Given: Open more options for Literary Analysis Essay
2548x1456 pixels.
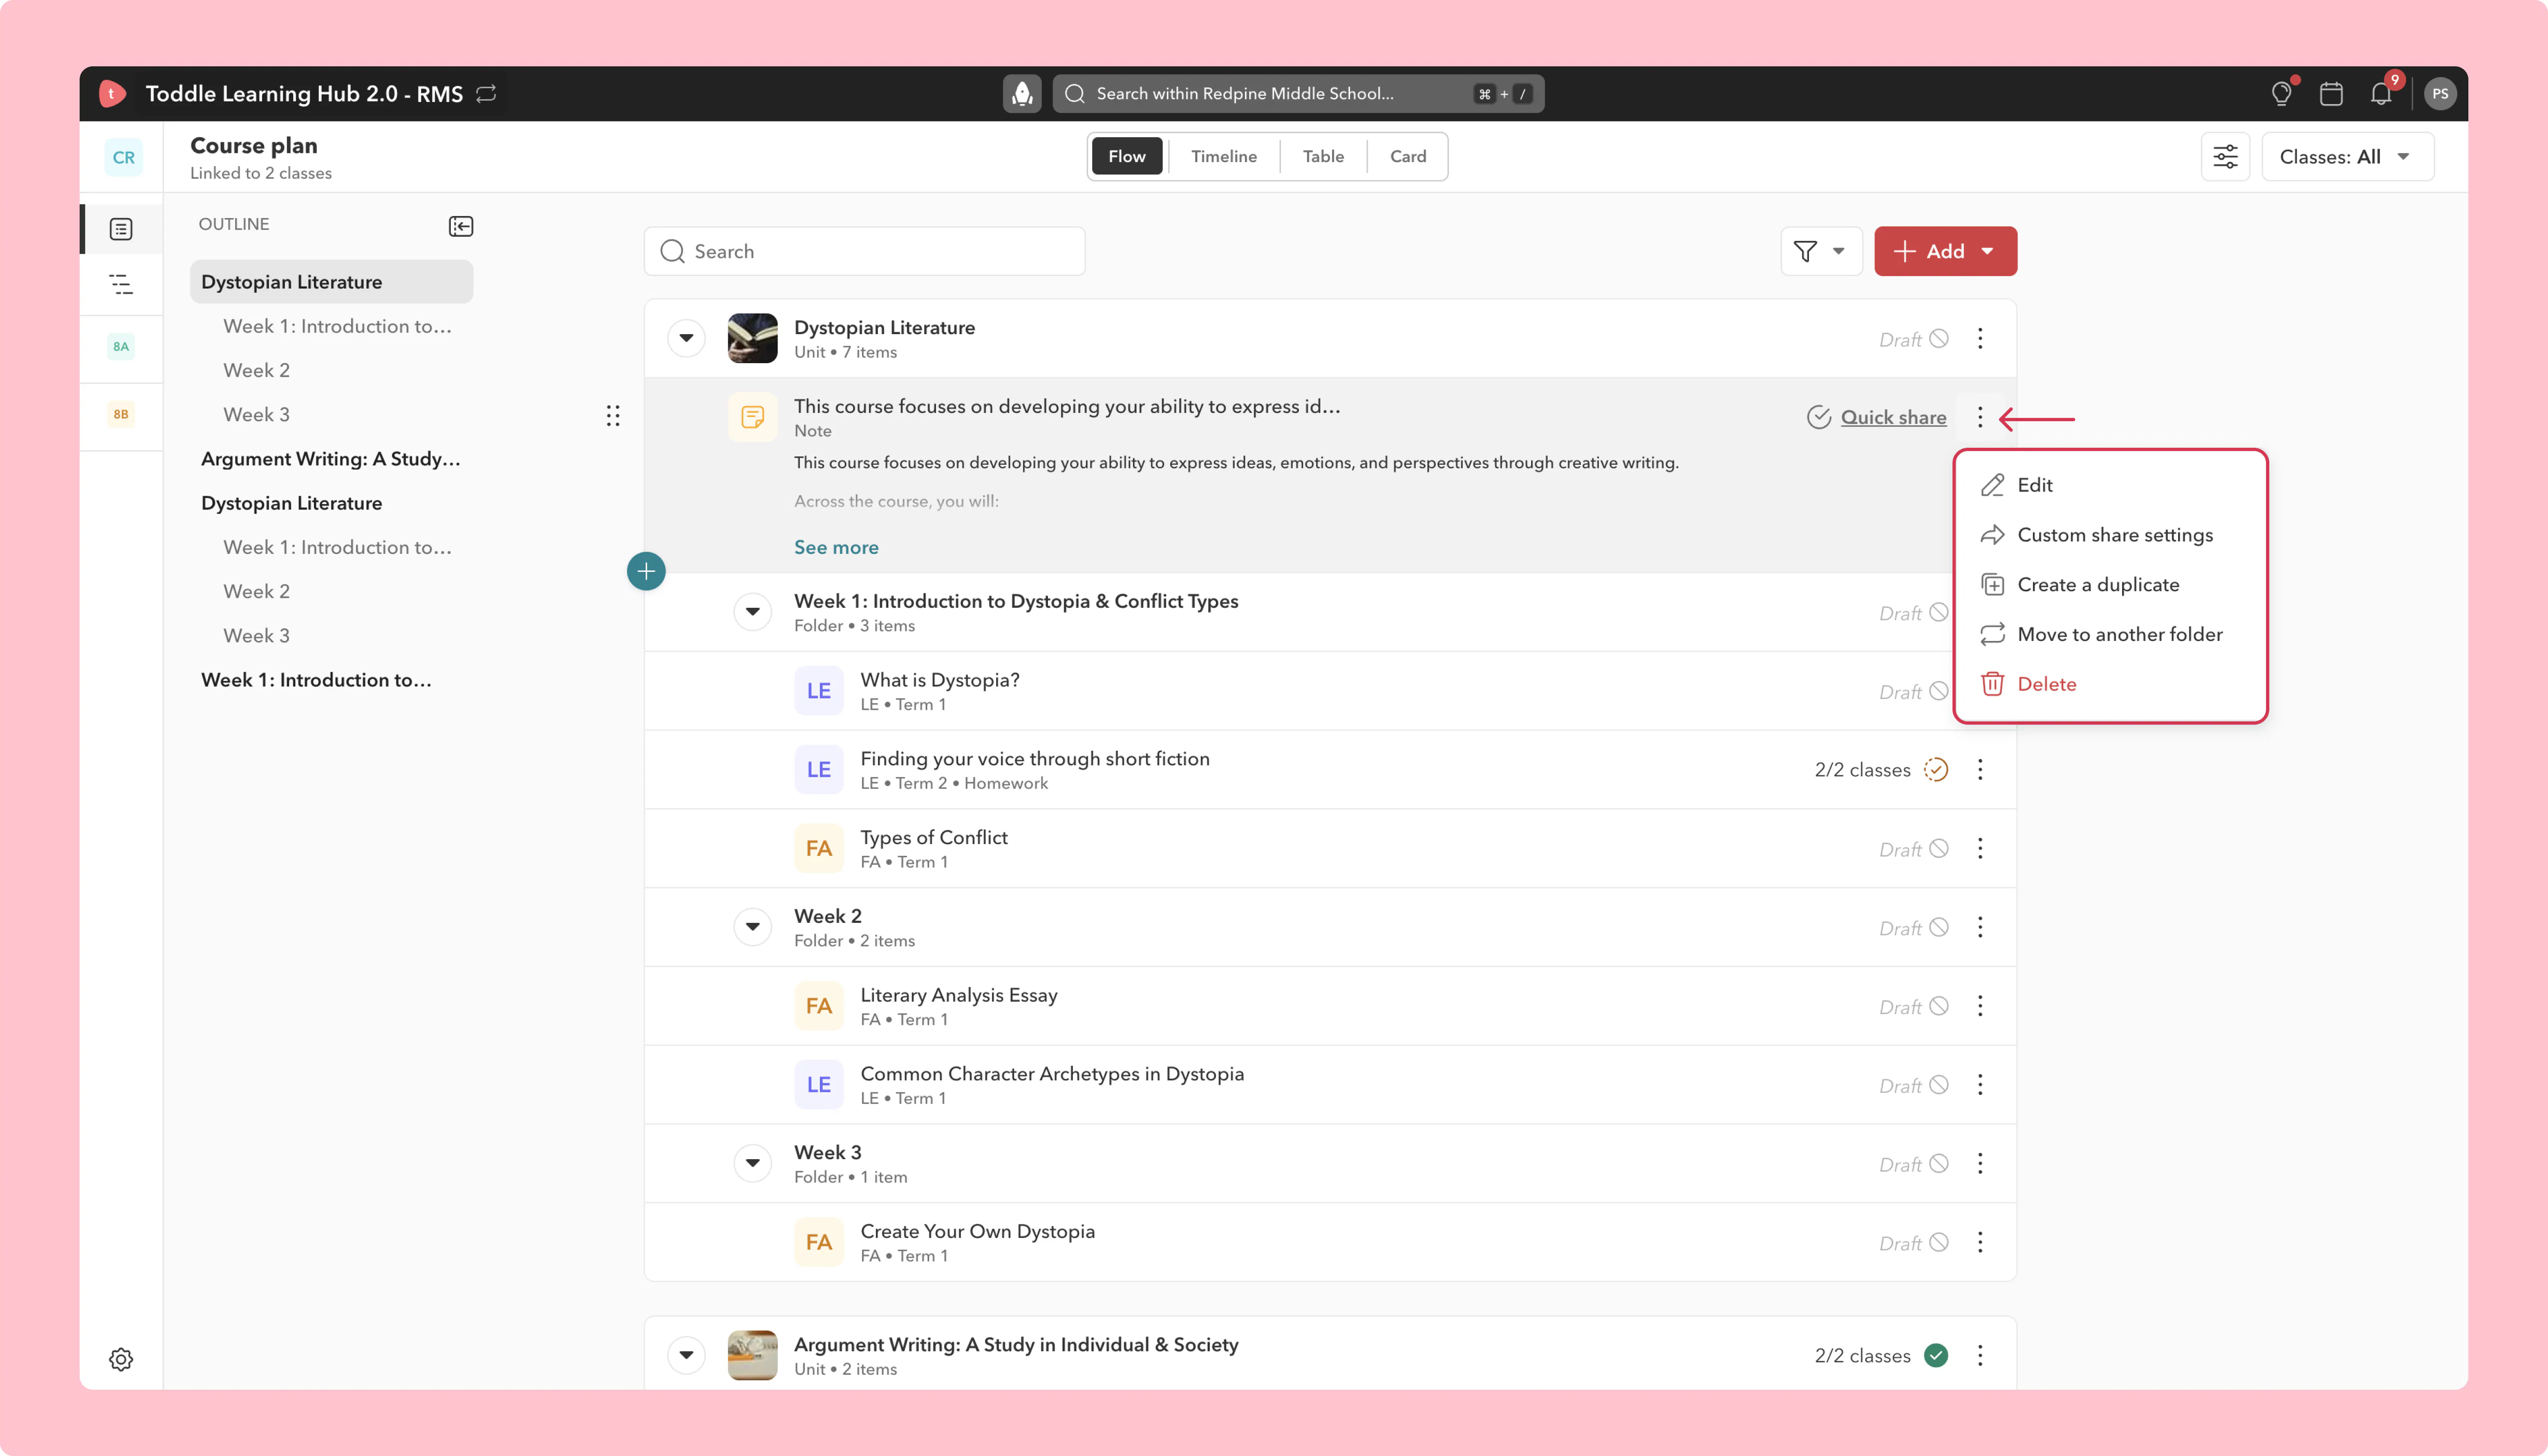Looking at the screenshot, I should pos(1980,1006).
